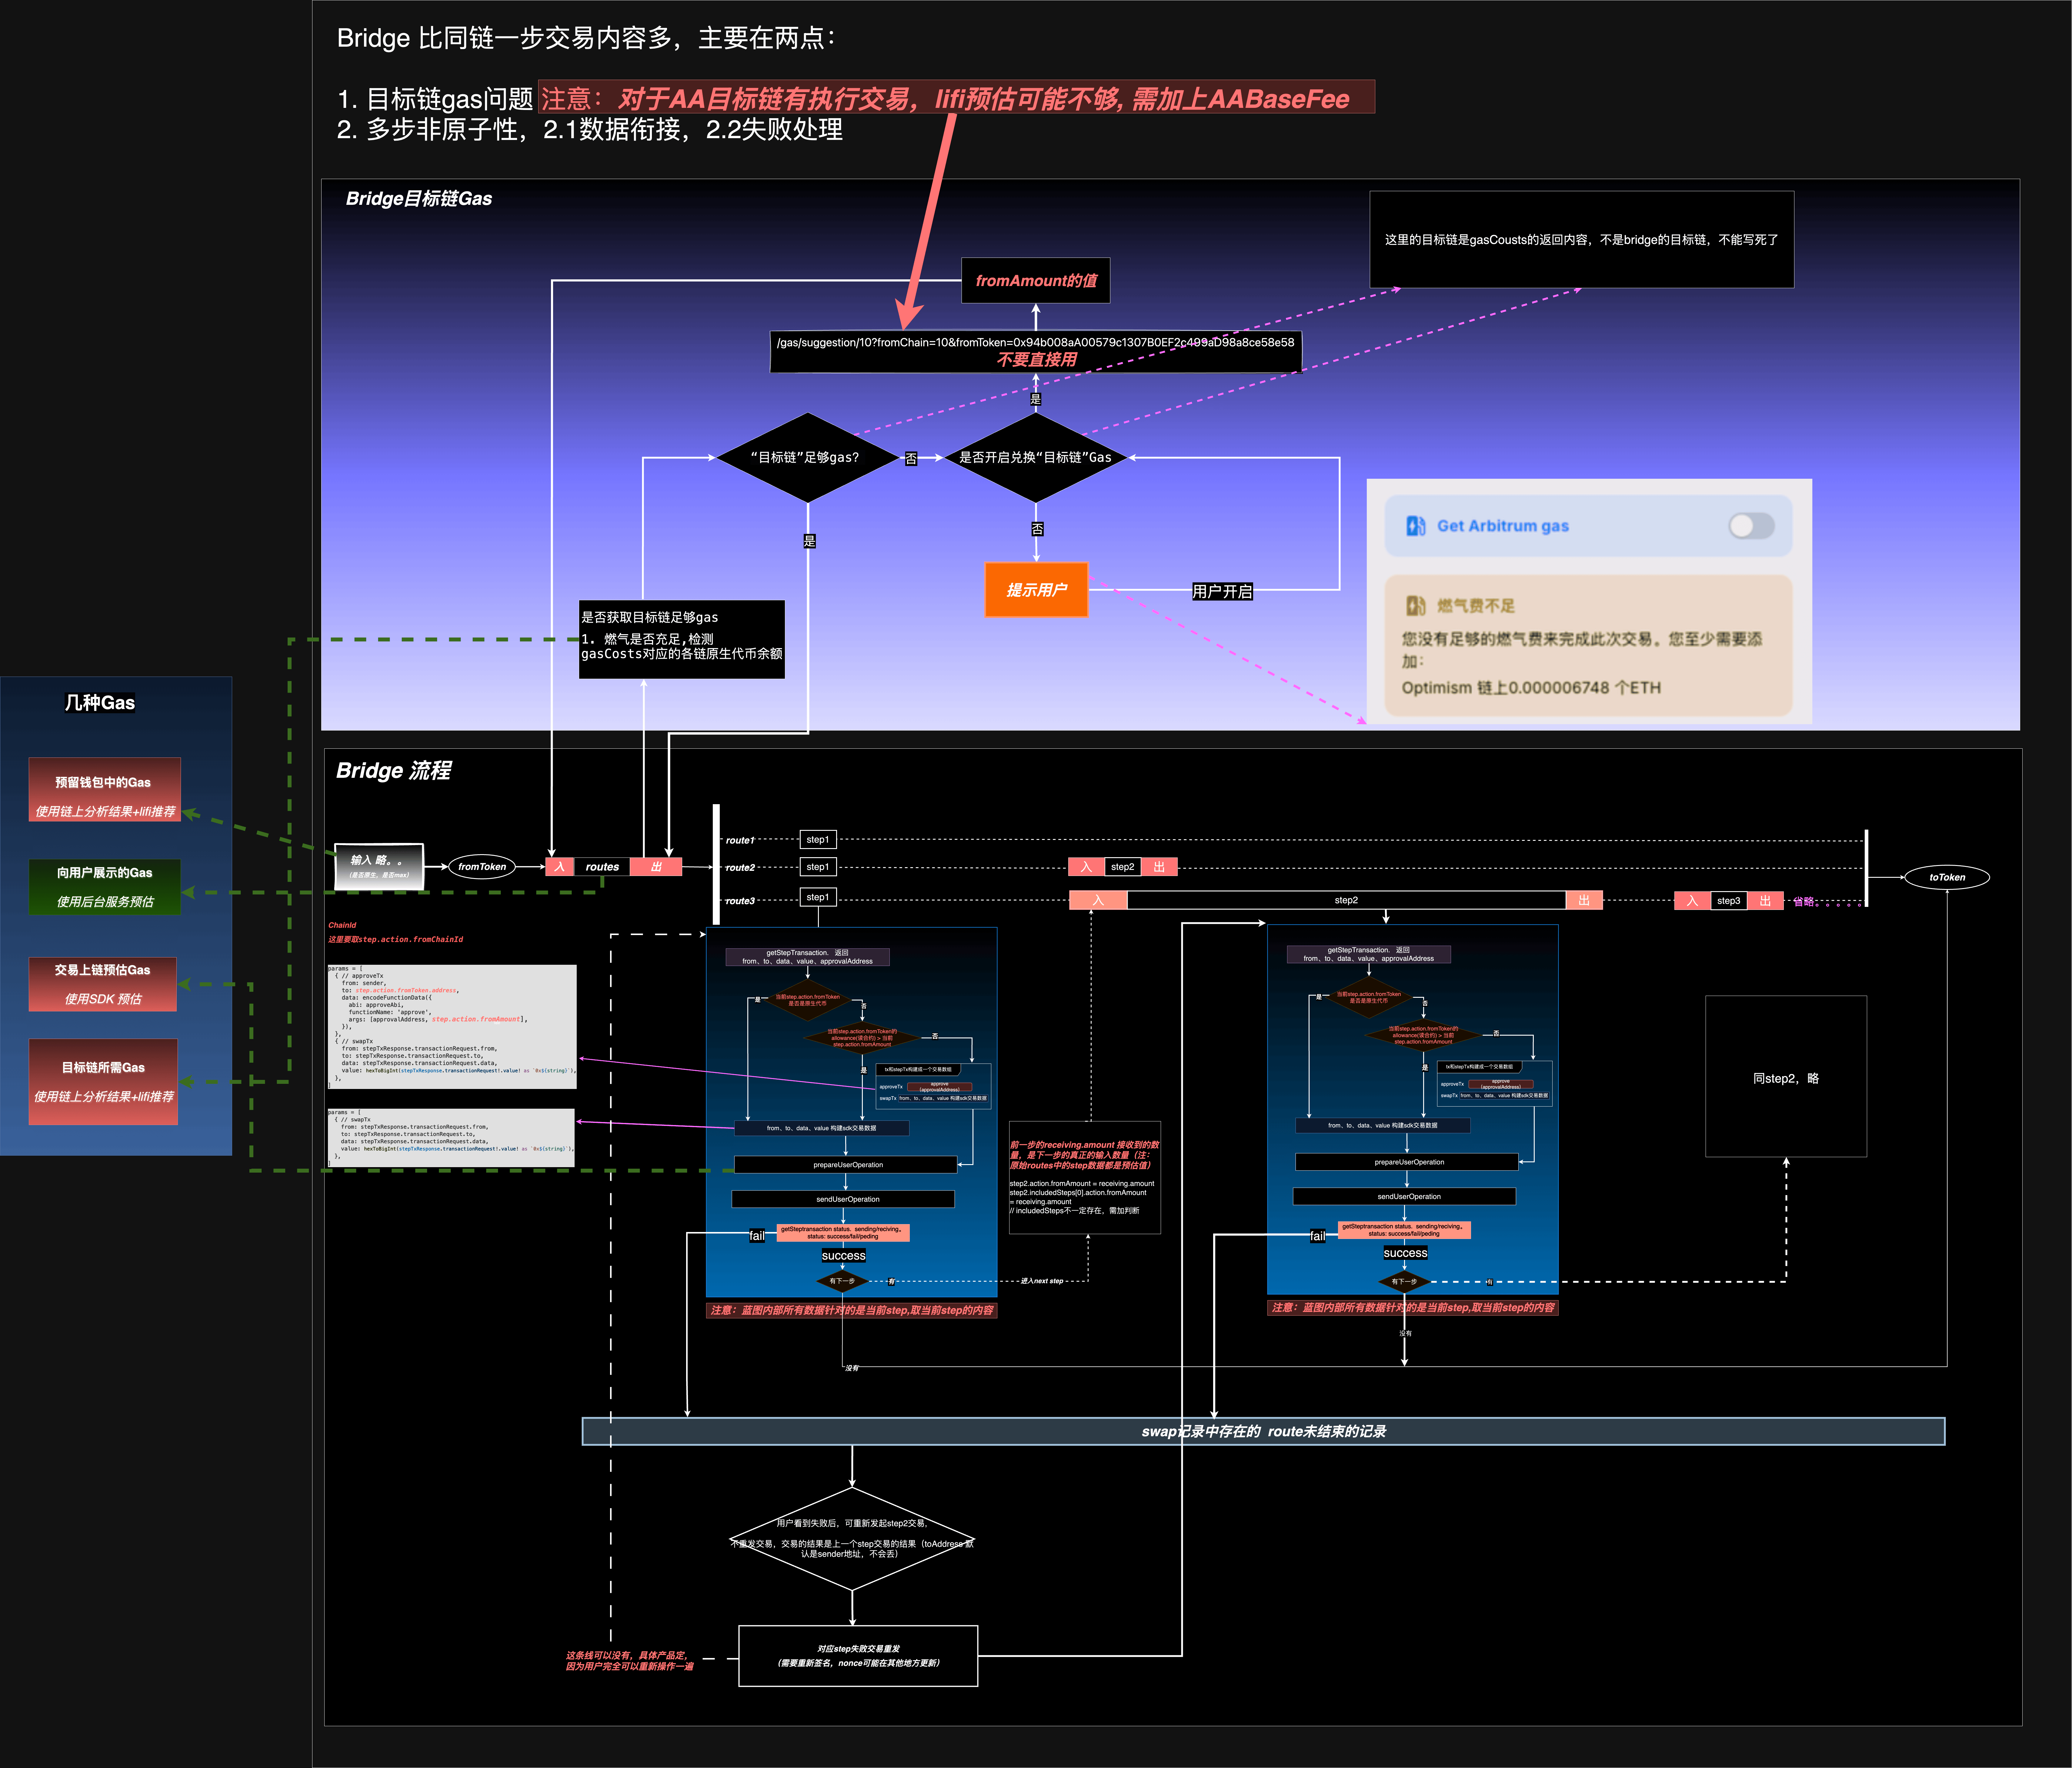Click the 进入next step connector label
This screenshot has width=2072, height=1768.
click(x=1042, y=1281)
